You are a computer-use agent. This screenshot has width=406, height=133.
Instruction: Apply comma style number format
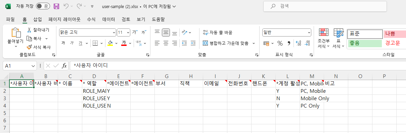[x=288, y=43]
